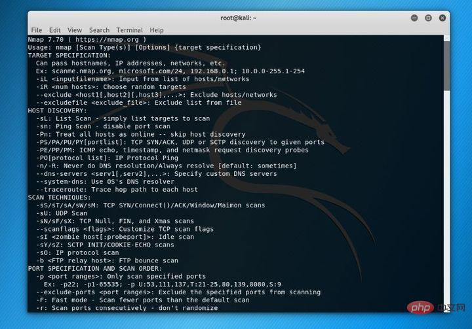Click the '-sY/sZ: SCTP INIT' line
472x329 pixels.
[x=105, y=245]
